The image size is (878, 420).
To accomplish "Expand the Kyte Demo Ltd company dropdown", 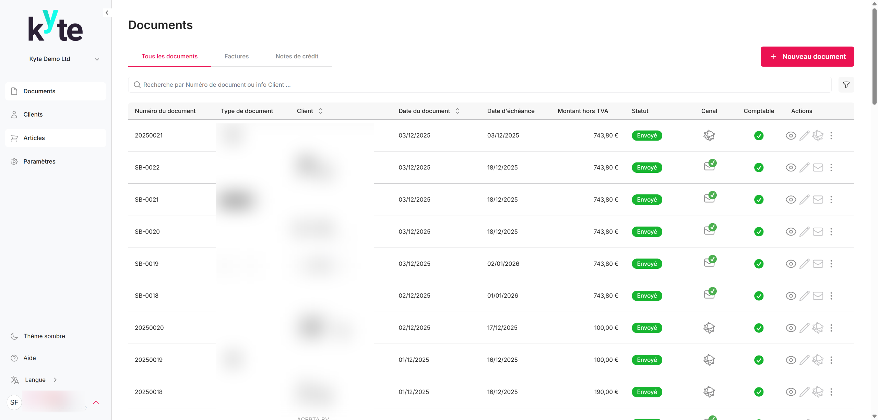I will (x=97, y=59).
